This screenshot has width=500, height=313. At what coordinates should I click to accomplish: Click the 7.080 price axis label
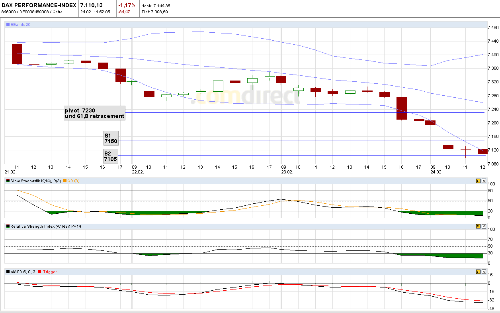click(493, 163)
